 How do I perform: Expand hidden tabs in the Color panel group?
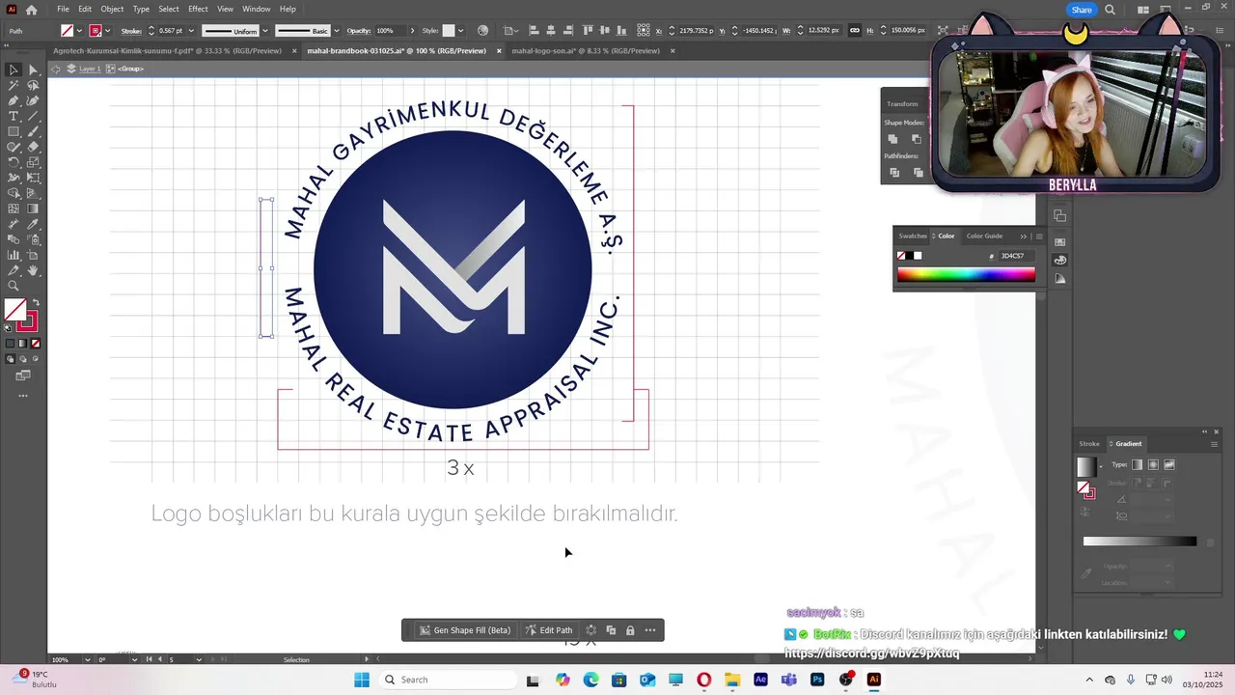(x=1024, y=236)
